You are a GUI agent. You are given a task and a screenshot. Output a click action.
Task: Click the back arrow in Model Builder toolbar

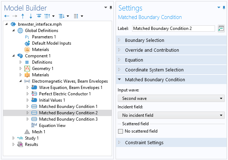click(7, 16)
